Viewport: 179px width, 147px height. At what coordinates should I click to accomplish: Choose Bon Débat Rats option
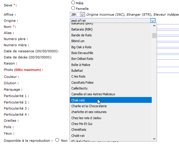(111, 59)
